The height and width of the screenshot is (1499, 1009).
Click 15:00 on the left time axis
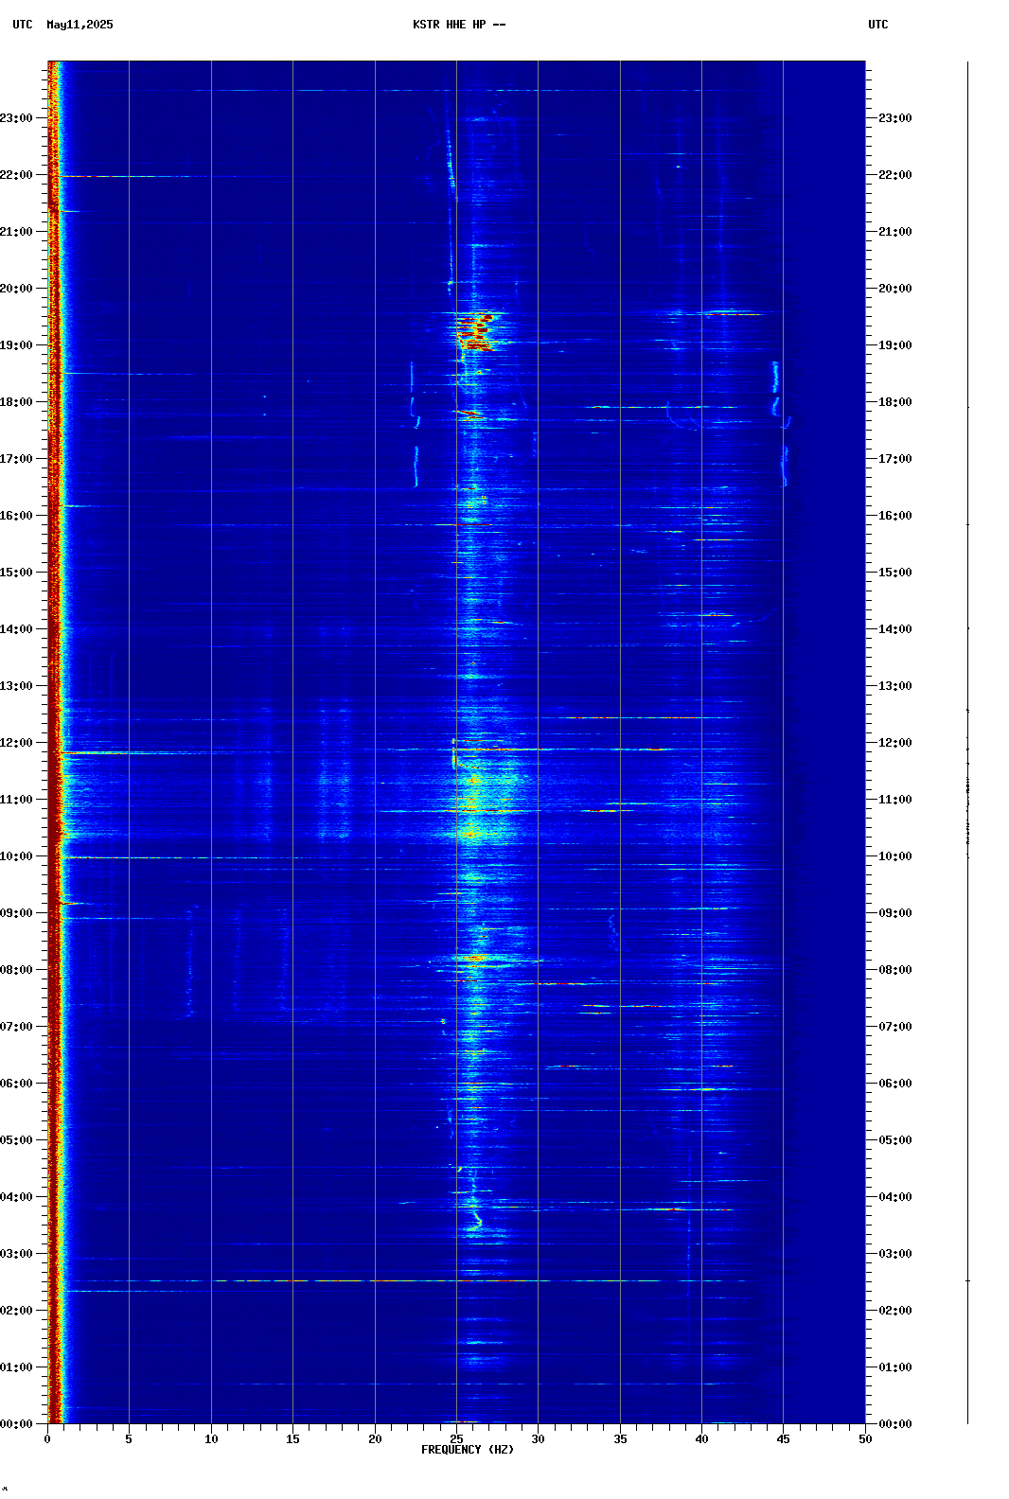16,573
